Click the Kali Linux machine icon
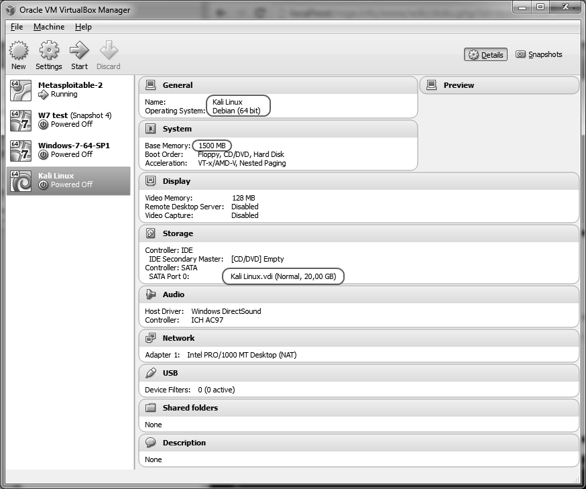This screenshot has width=586, height=489. pos(21,180)
